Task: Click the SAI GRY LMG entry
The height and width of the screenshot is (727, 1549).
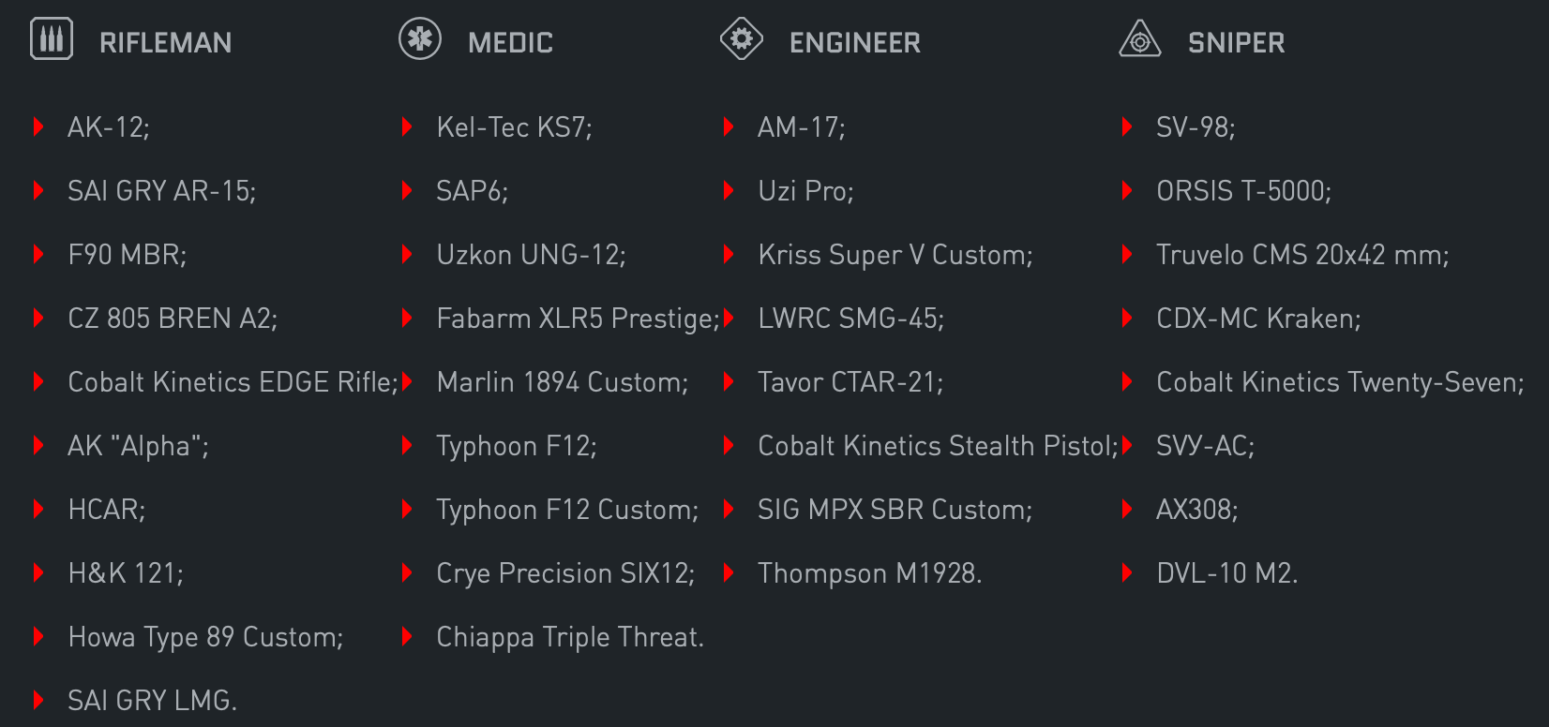Action: [152, 701]
